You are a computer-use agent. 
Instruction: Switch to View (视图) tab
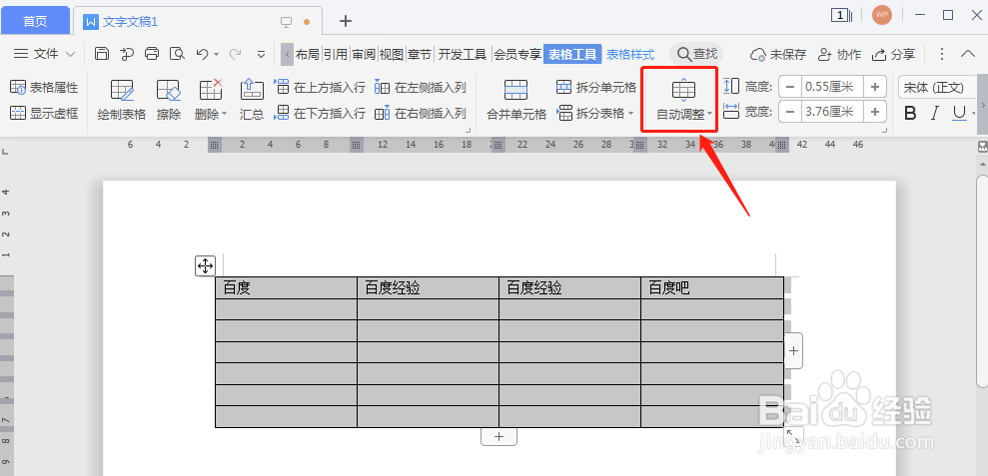pos(392,54)
